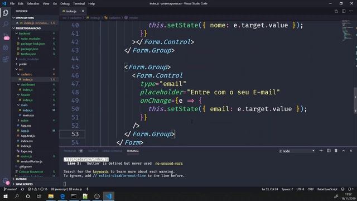Click the master branch indicator in status bar
This screenshot has width=357, height=201.
coord(11,189)
